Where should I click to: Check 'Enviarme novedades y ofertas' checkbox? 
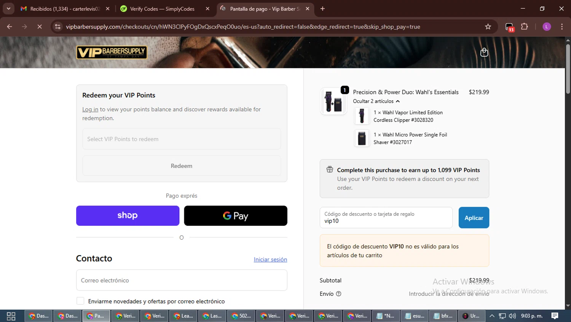[x=80, y=301]
